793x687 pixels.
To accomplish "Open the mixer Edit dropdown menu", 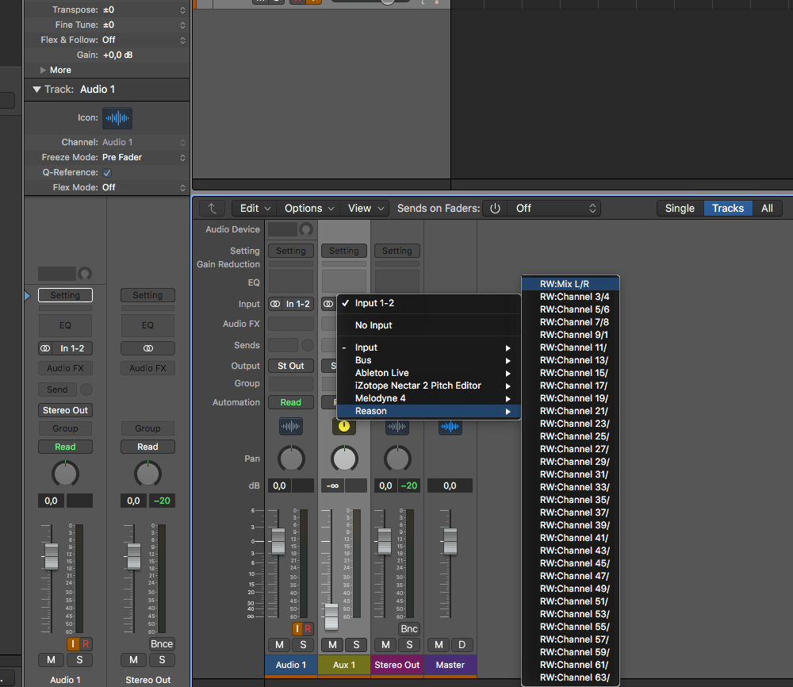I will 255,209.
